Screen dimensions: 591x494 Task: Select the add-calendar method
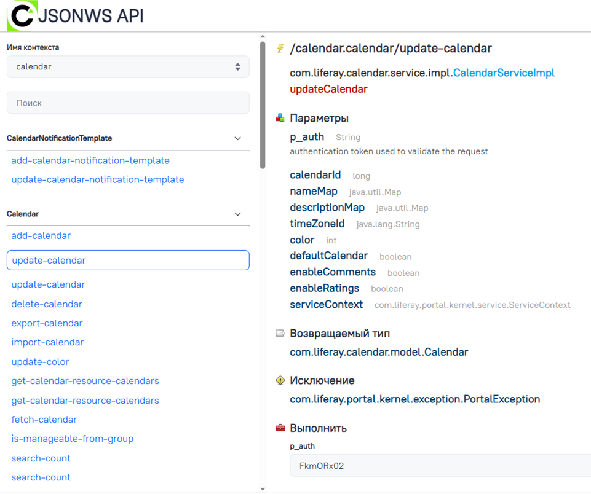pyautogui.click(x=41, y=235)
